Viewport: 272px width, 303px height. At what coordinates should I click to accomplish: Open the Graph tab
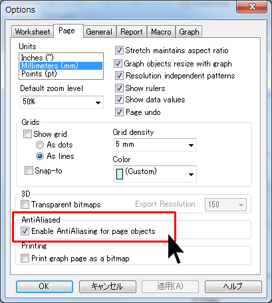189,32
